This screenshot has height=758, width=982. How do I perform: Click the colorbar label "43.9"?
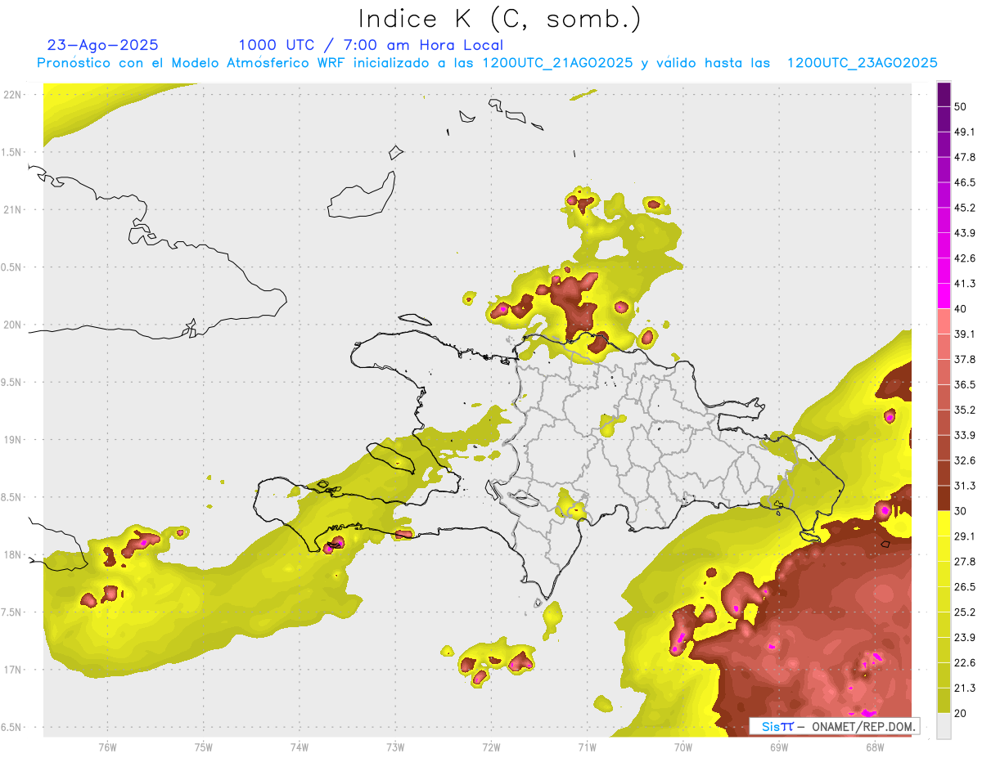pos(965,233)
